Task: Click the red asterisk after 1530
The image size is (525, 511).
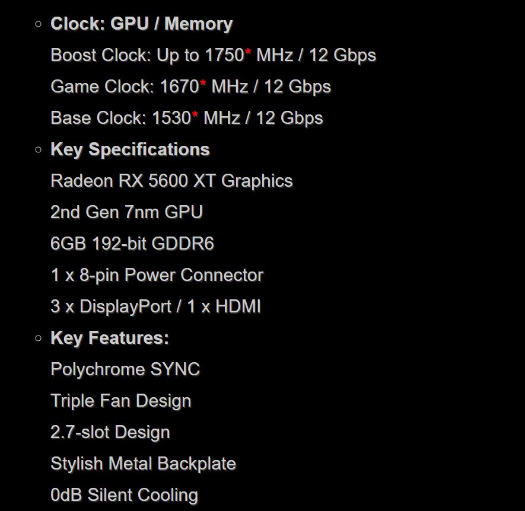Action: click(195, 114)
